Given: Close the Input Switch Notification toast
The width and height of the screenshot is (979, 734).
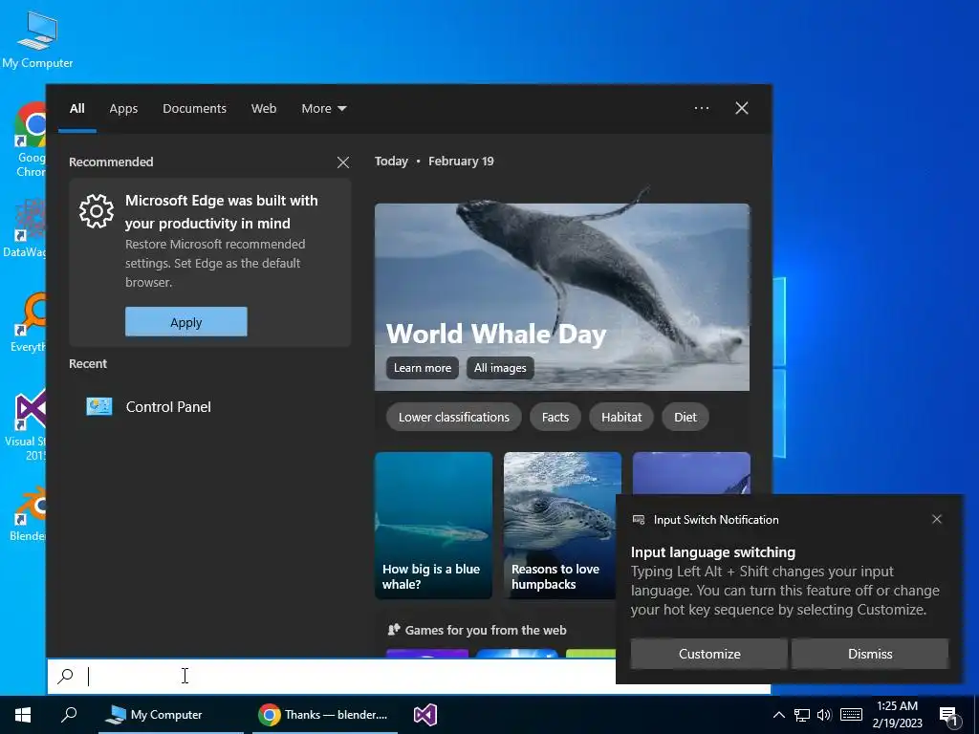Looking at the screenshot, I should [x=937, y=519].
